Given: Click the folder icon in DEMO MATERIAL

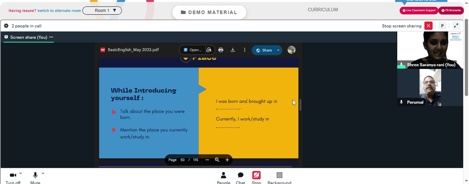Looking at the screenshot, I should pos(183,13).
